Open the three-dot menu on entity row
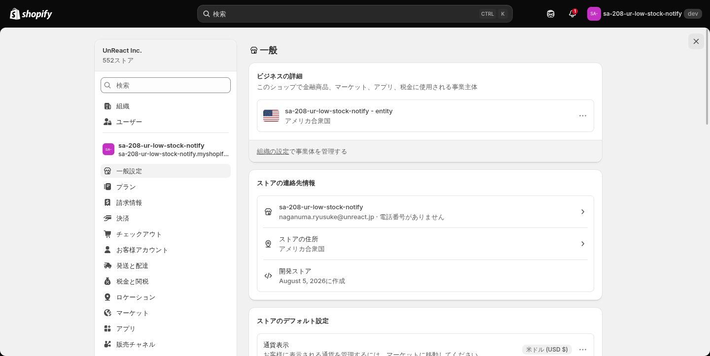Screen dimensions: 710x356 point(583,116)
